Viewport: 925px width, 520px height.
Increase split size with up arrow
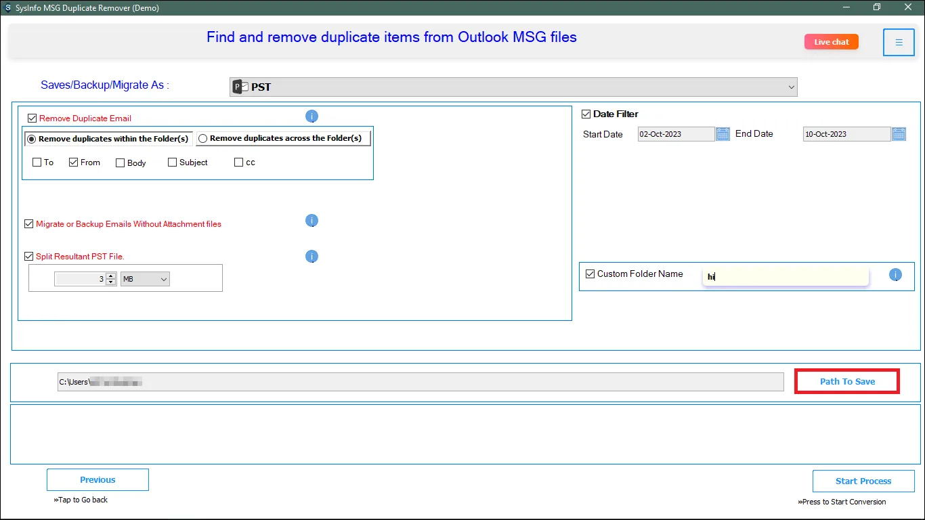coord(110,276)
